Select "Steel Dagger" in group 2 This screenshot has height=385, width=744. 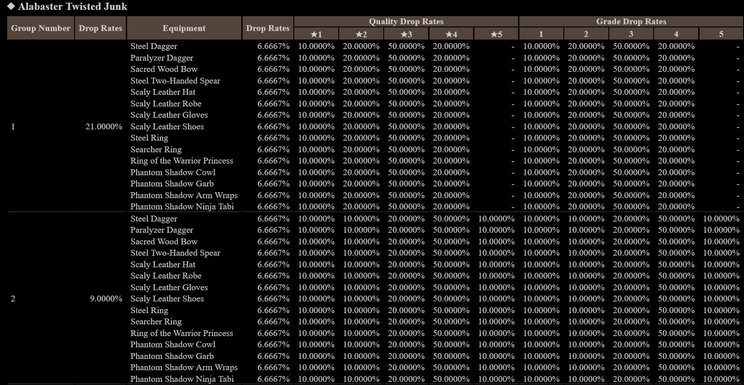pyautogui.click(x=154, y=219)
